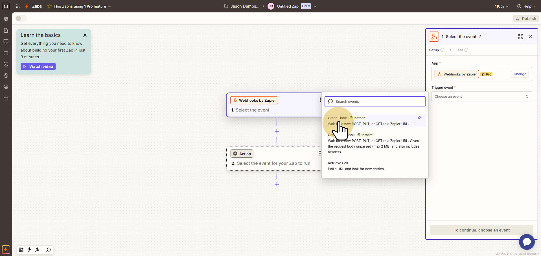541x256 pixels.
Task: Click the rename pencil next to Select the event
Action: point(479,37)
